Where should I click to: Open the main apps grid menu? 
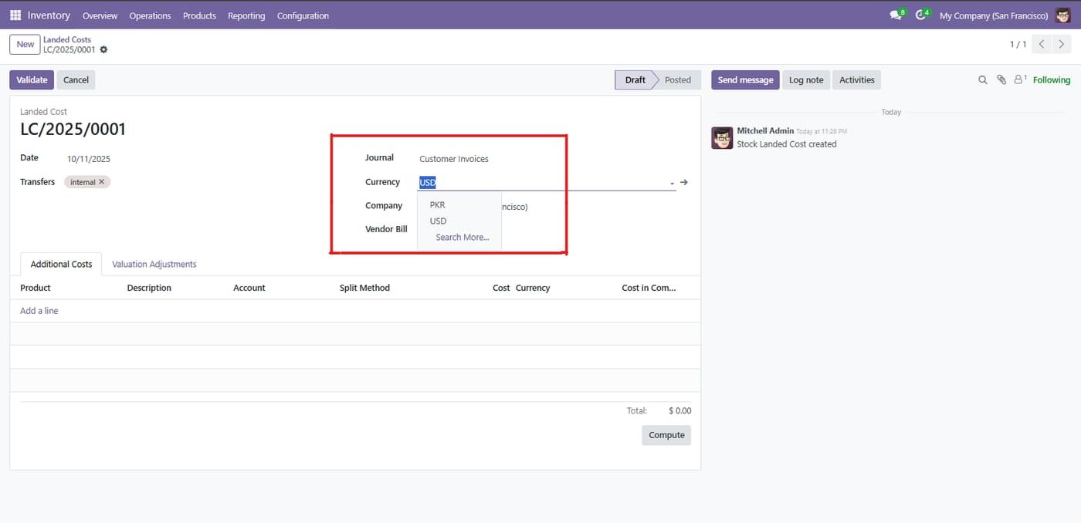click(15, 15)
